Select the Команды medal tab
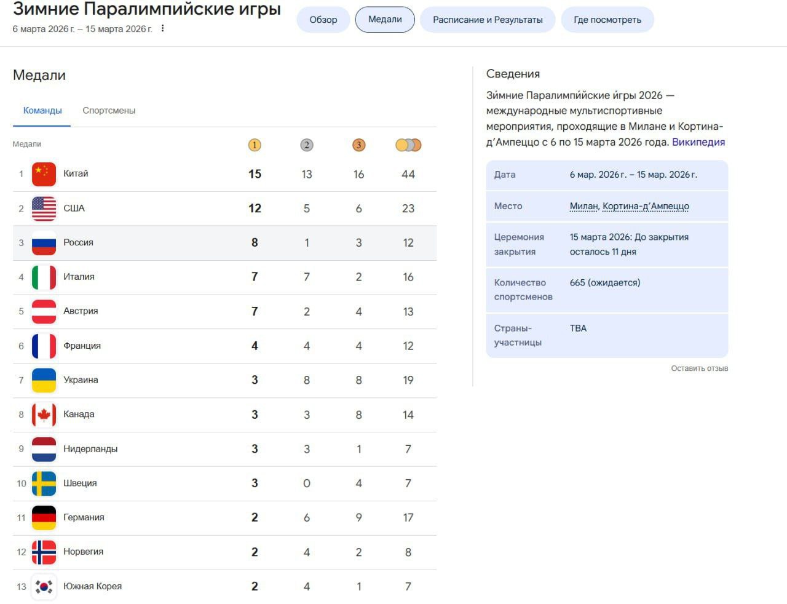The image size is (787, 604). point(42,111)
